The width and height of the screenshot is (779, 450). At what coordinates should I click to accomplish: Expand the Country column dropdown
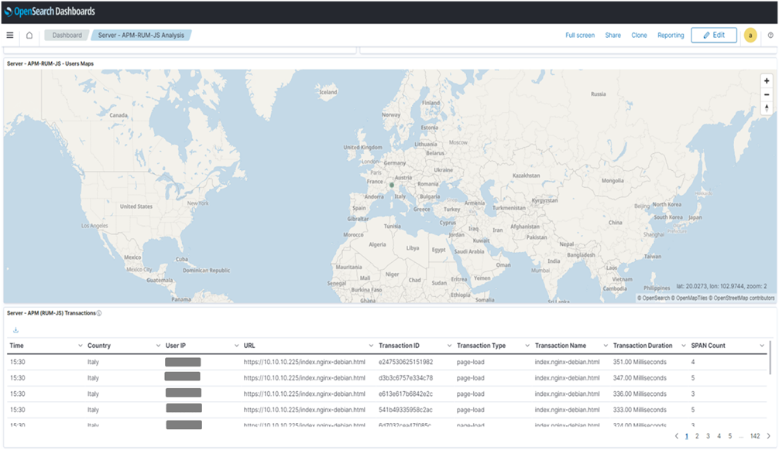[x=158, y=346]
